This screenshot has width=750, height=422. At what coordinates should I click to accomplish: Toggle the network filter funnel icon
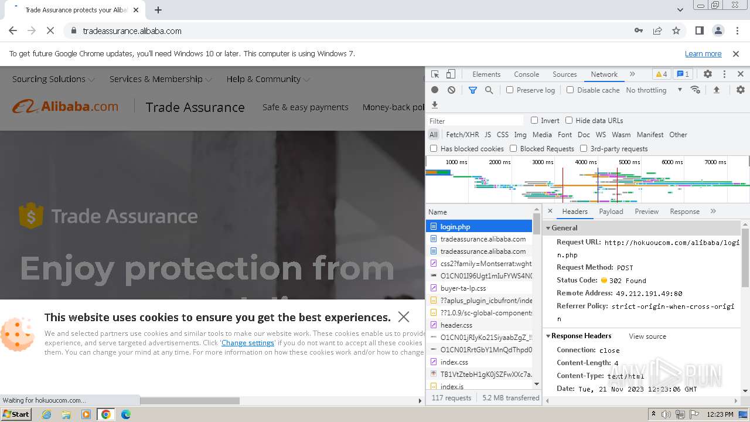click(473, 90)
